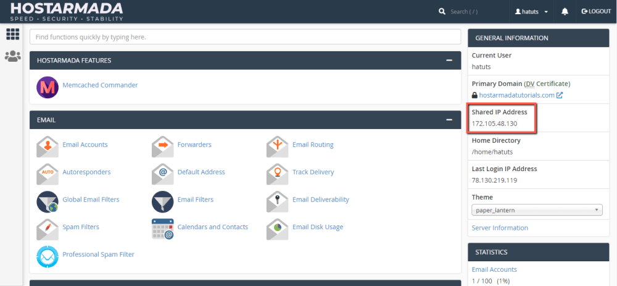Open the Email Filters text link

(196, 200)
